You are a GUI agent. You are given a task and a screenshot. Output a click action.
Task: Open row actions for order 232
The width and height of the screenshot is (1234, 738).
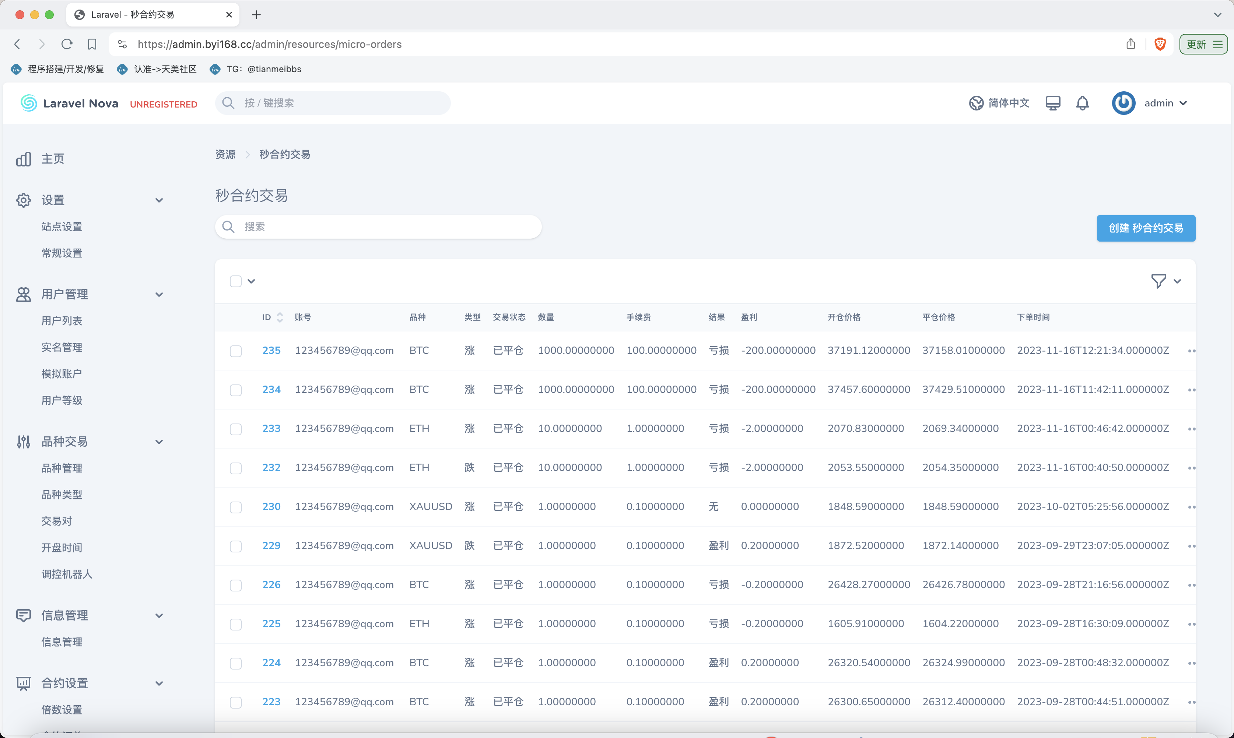point(1191,468)
